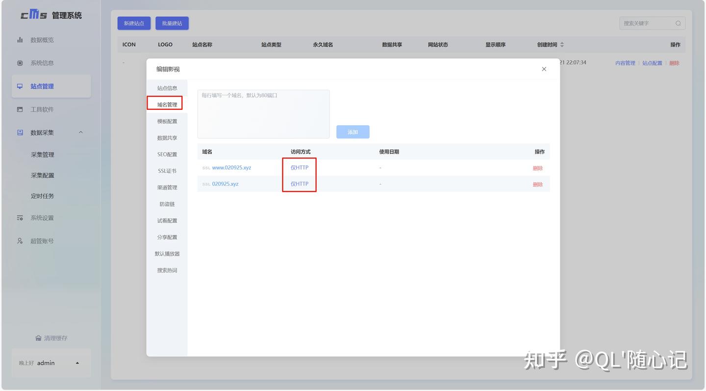
Task: Switch to 防盗链 tab
Action: tap(167, 204)
